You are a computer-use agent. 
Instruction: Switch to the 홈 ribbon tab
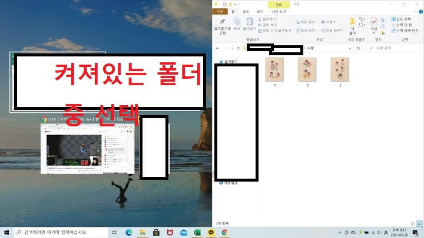(x=233, y=12)
